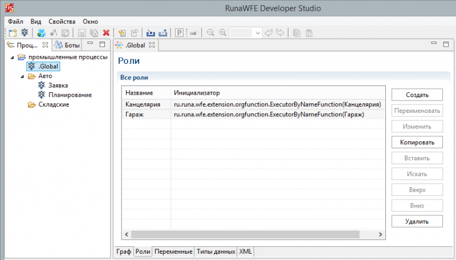The height and width of the screenshot is (260, 456).
Task: Click the Удалить button
Action: 417,221
